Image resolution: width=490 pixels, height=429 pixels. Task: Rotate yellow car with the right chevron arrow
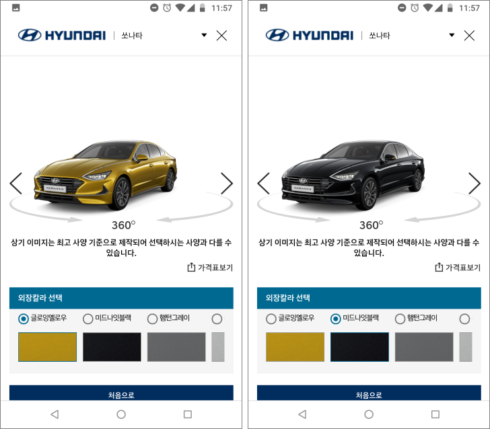pos(227,184)
